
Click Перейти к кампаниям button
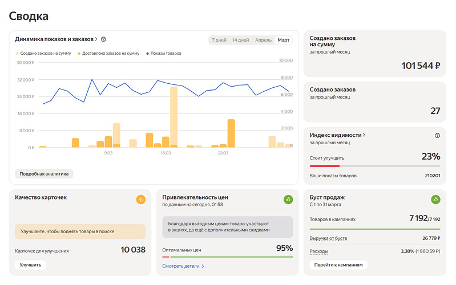338,265
